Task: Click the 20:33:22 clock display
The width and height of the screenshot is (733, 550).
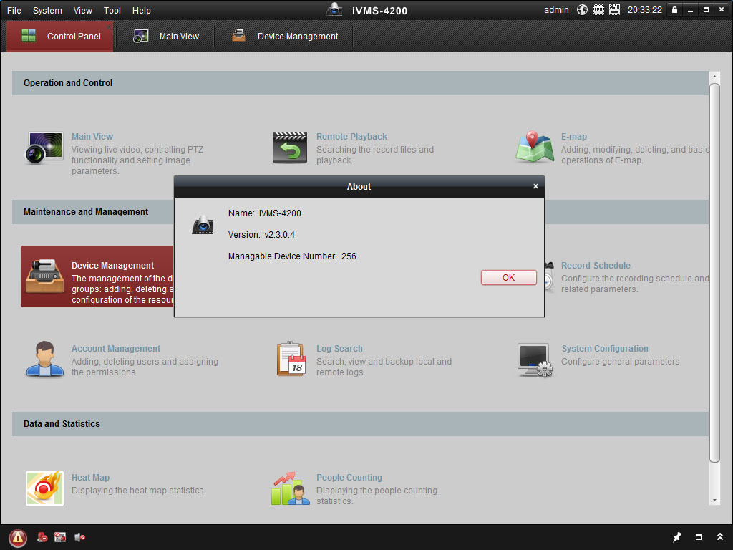Action: [x=645, y=10]
